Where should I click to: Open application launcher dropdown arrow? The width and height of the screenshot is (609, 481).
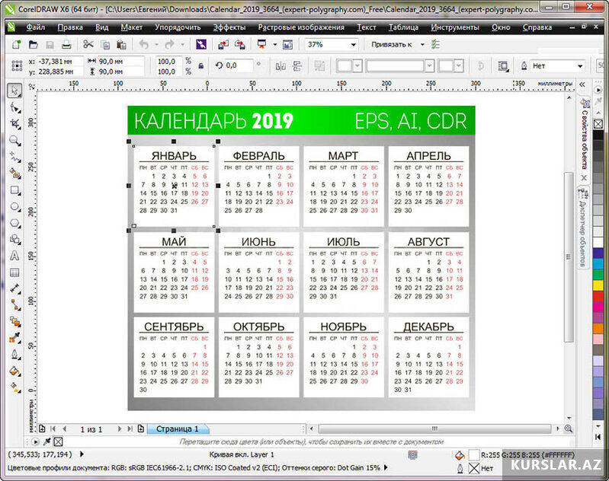pyautogui.click(x=274, y=45)
